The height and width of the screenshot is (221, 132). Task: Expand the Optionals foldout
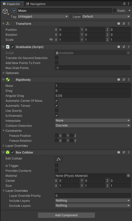click(4, 73)
